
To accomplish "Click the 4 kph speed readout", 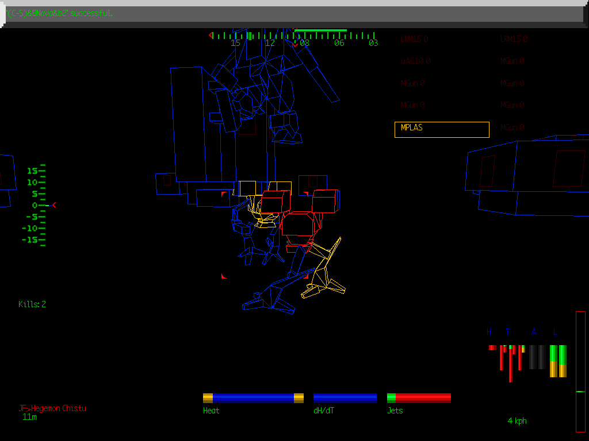I will [x=516, y=421].
